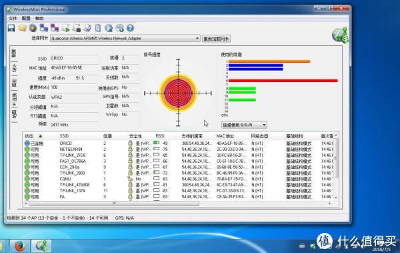400x253 pixels.
Task: Select the NETGEAR94 network row
Action: (179, 150)
